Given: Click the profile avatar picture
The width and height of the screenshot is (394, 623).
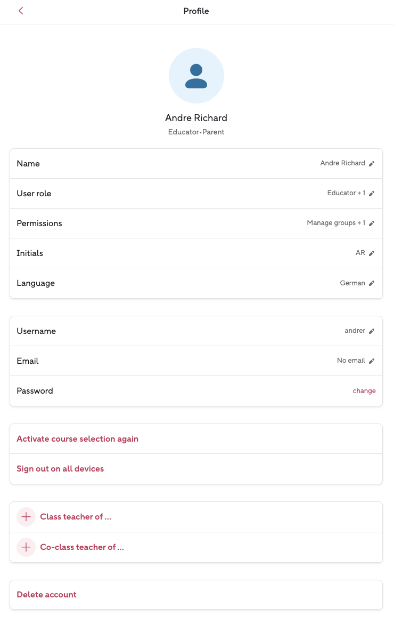Looking at the screenshot, I should click(196, 76).
